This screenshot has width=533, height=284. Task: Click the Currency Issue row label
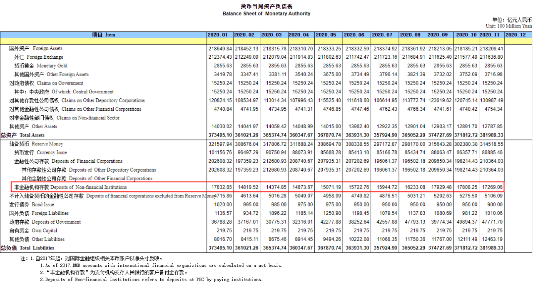[x=40, y=152]
